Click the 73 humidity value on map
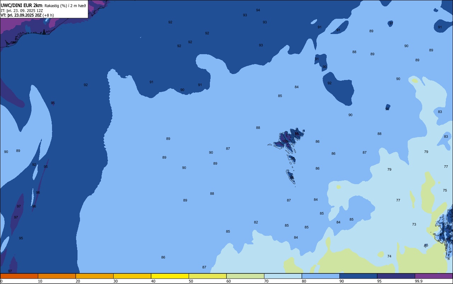The width and height of the screenshot is (453, 284). 414,225
